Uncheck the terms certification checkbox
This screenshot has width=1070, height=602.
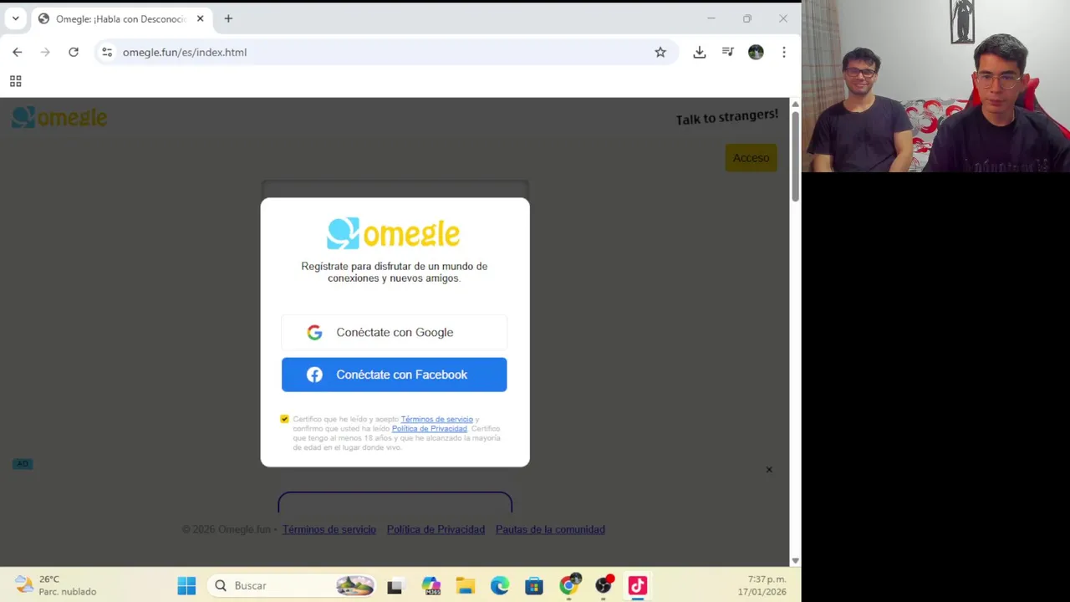pyautogui.click(x=284, y=419)
